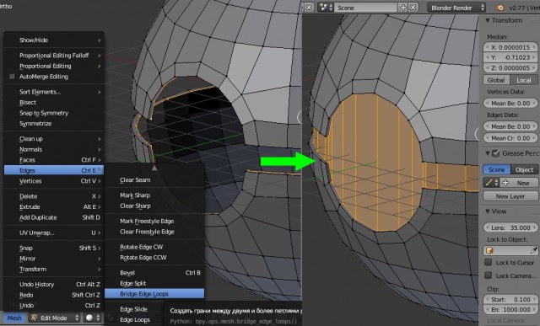Click the scene browse icon beside Scene field
Screen dimensions: 540x326
pos(326,8)
